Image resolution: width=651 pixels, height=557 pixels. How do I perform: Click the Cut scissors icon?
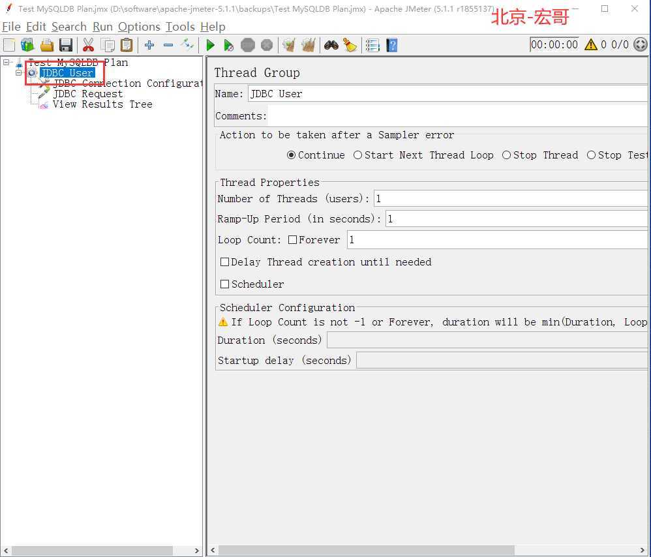[89, 45]
